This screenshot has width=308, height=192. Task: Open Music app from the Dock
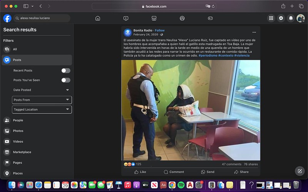127,185
